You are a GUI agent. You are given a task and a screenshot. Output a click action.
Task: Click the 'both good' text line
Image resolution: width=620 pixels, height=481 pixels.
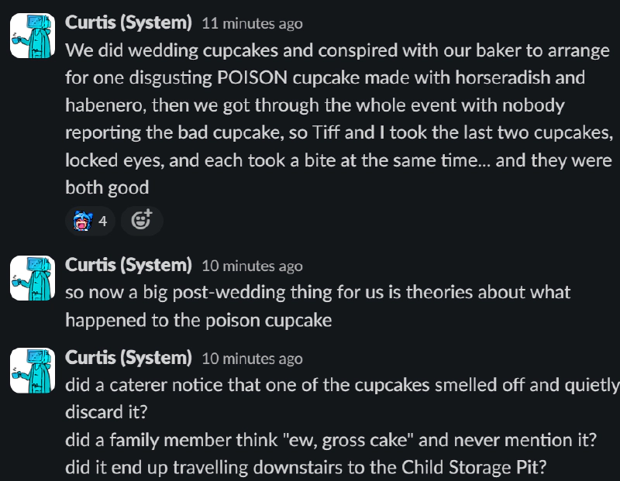pyautogui.click(x=107, y=187)
